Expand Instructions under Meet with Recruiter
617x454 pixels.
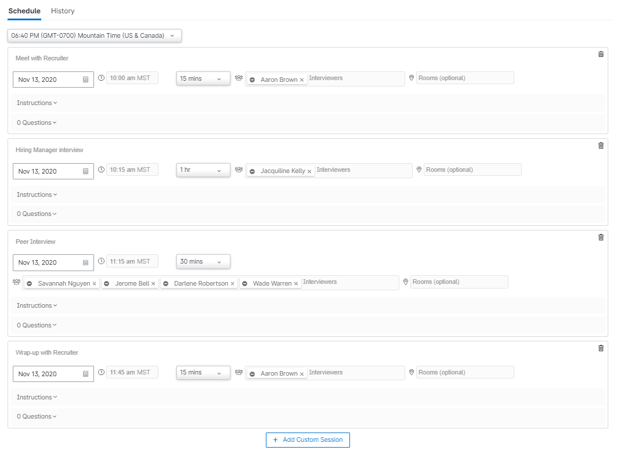pos(37,103)
